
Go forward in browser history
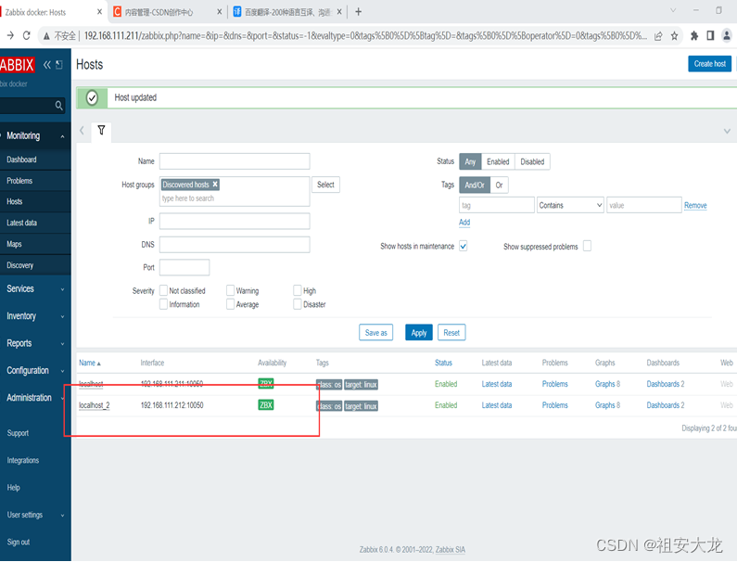point(10,35)
